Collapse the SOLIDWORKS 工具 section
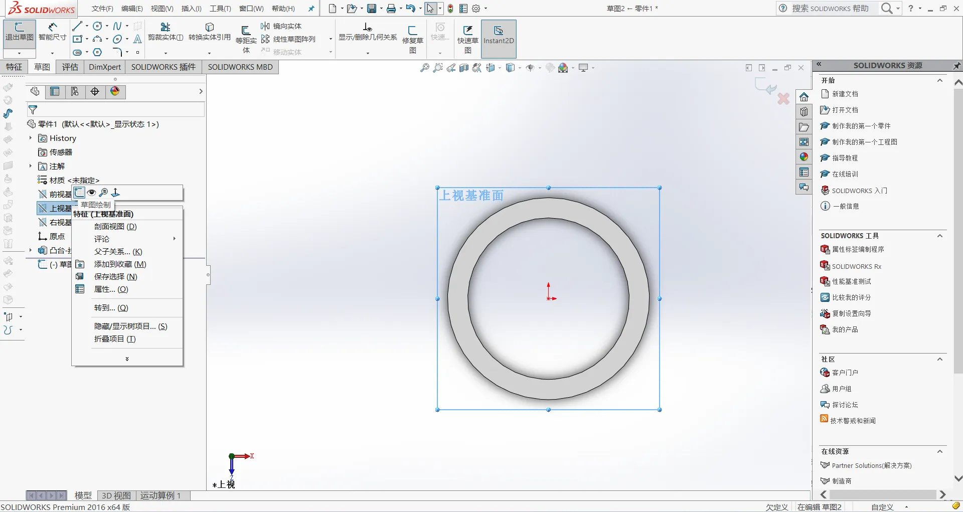The height and width of the screenshot is (512, 963). coord(940,236)
